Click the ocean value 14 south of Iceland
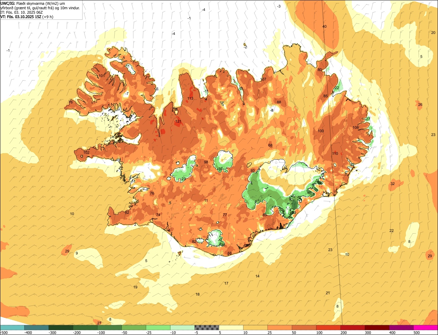The image size is (438, 335). pyautogui.click(x=257, y=276)
